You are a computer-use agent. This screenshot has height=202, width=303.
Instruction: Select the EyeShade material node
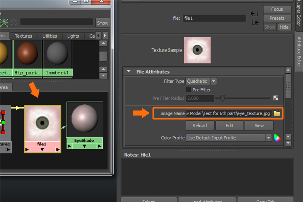[85, 122]
